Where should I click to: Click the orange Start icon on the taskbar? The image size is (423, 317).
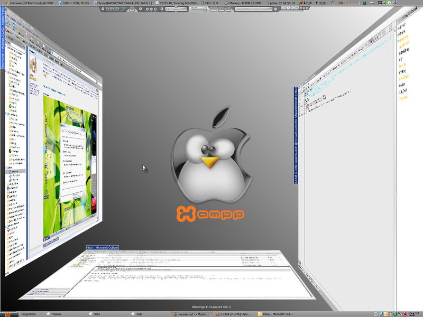point(5,314)
